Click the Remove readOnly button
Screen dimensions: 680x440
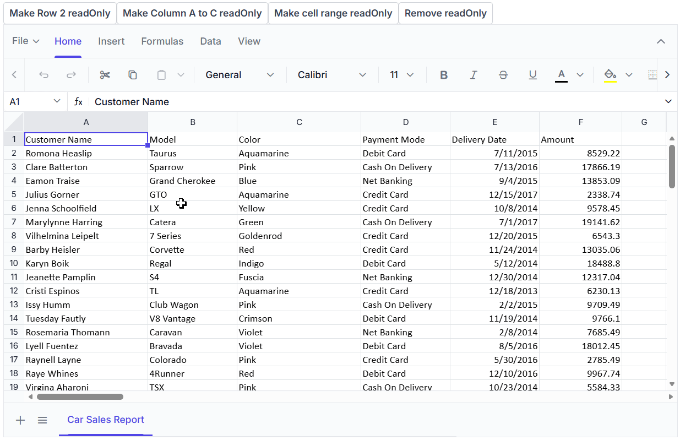tap(445, 13)
